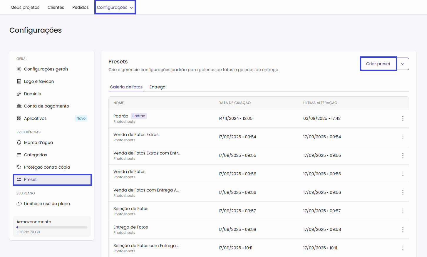Open the Configurações dropdown in top navigation

(115, 7)
